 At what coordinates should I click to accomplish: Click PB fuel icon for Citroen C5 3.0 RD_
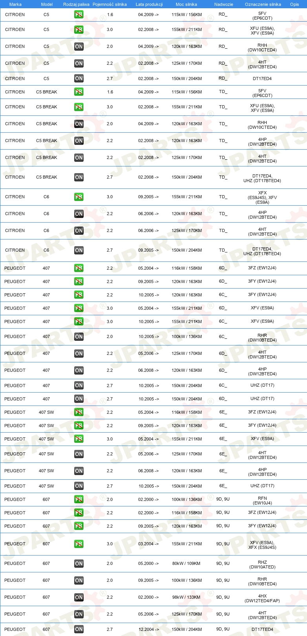pos(79,29)
